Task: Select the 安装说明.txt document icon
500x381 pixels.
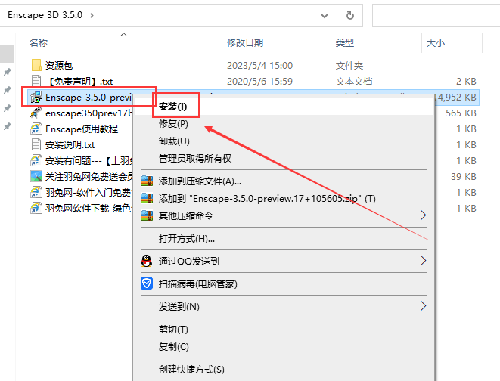Action: [36, 145]
